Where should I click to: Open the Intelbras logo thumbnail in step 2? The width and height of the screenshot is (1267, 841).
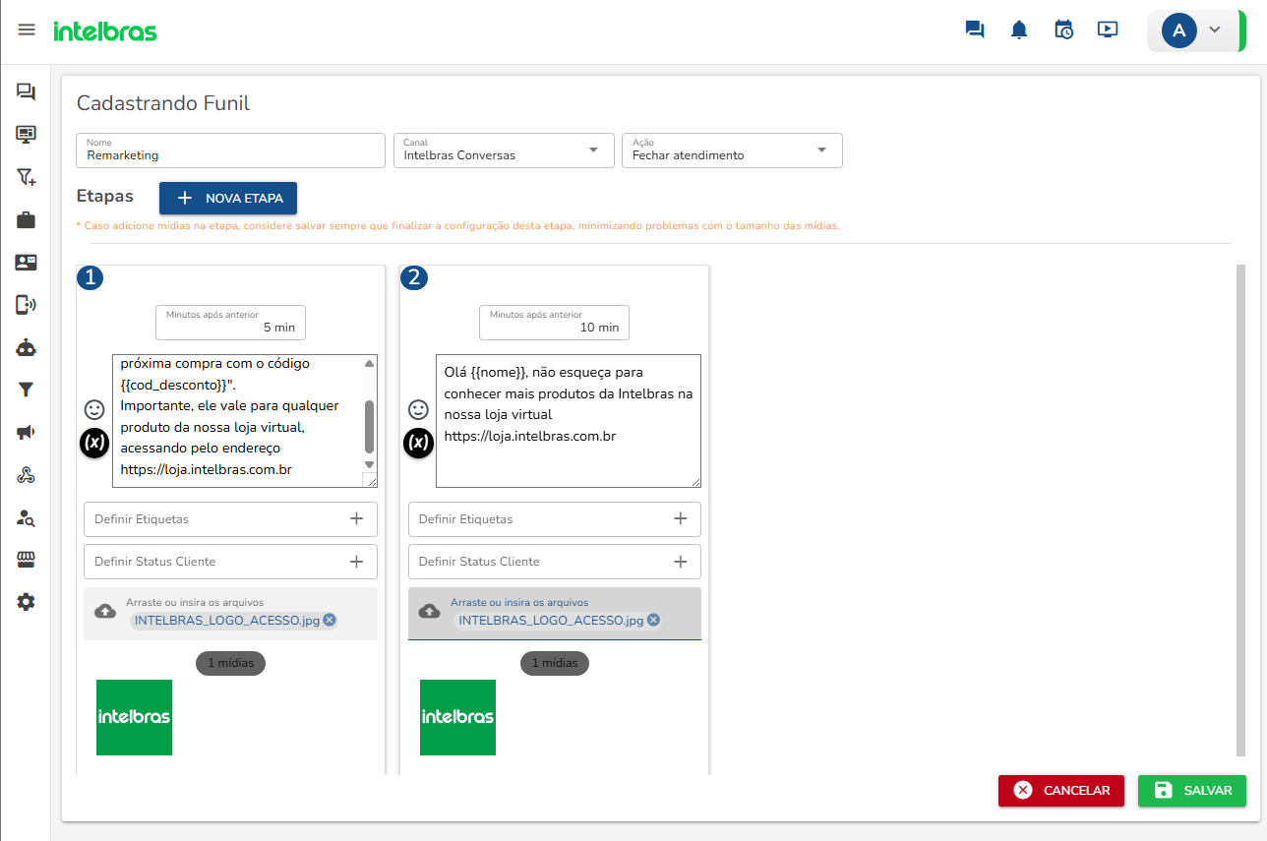coord(457,717)
